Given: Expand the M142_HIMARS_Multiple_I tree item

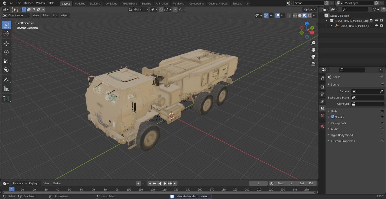Looking at the screenshot, I should tap(332, 26).
